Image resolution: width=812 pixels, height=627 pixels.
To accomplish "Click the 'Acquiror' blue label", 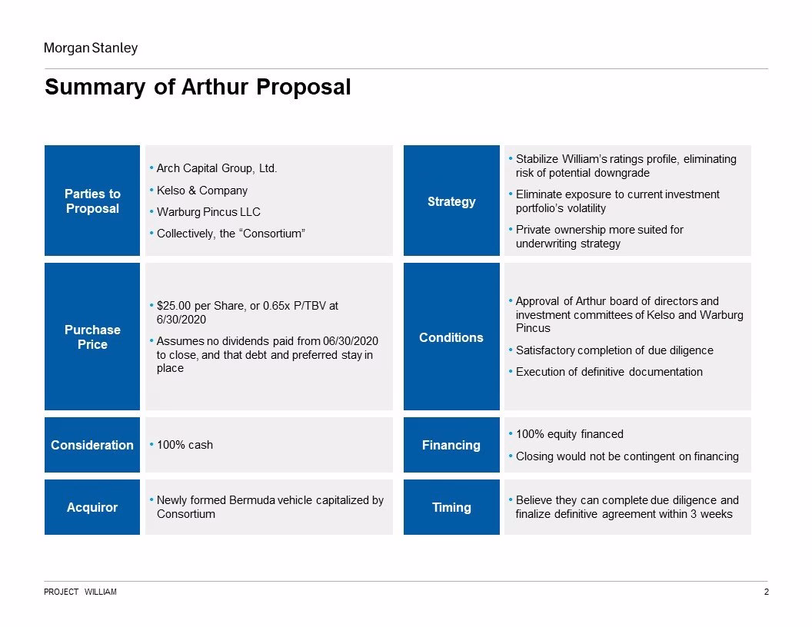I will tap(92, 507).
